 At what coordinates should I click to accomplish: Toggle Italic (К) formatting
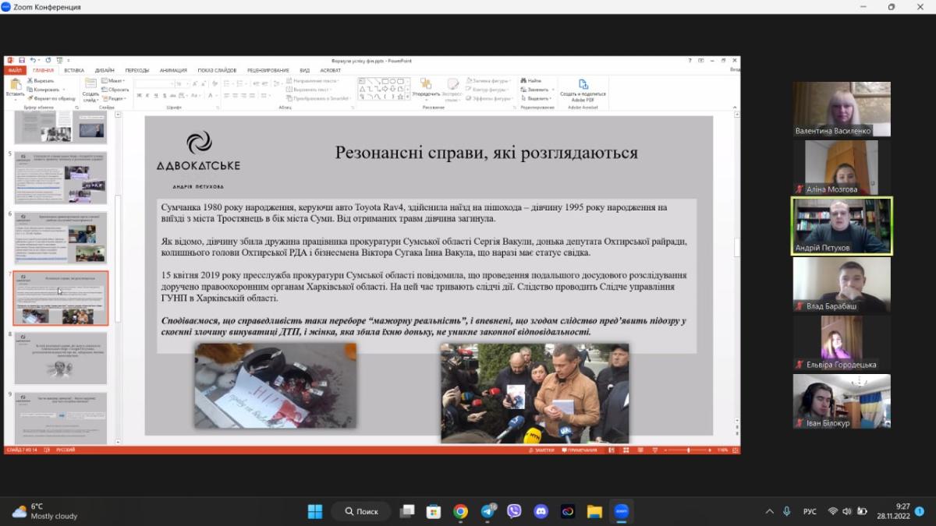pyautogui.click(x=147, y=95)
